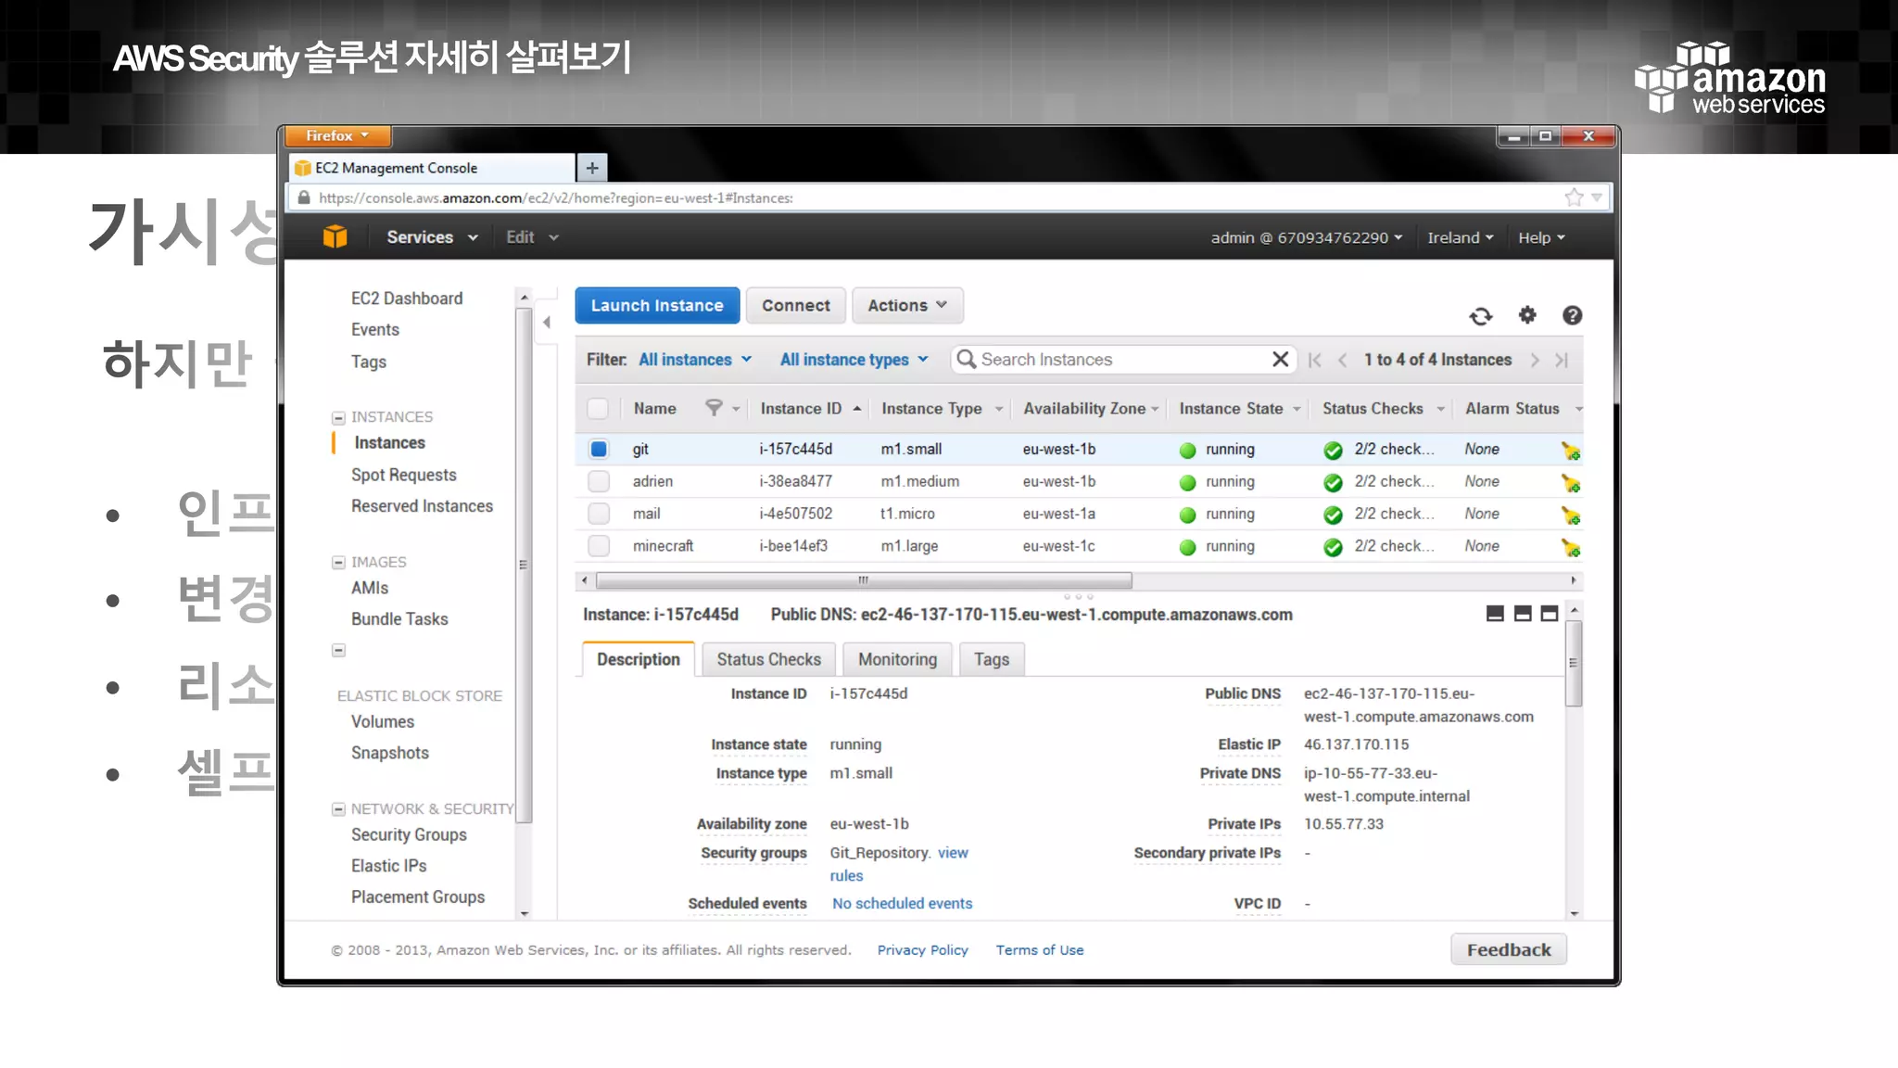The width and height of the screenshot is (1898, 1068).
Task: Split detail pane with the middle layout icon
Action: [1523, 614]
